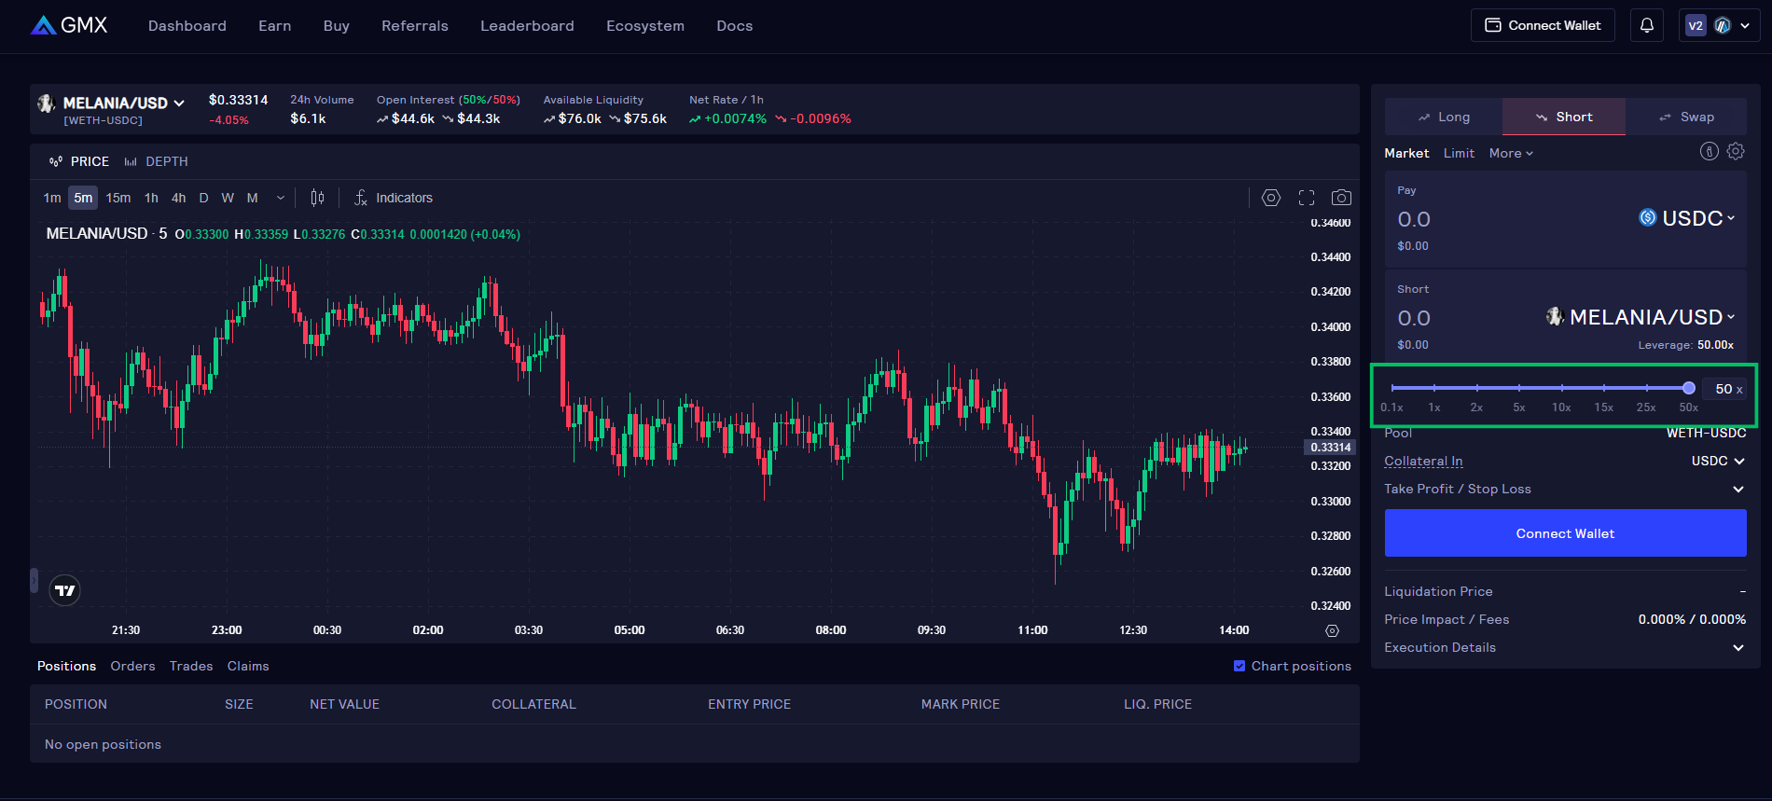The image size is (1772, 801).
Task: Click the current price label 0.33314 on axis
Action: [x=1330, y=448]
